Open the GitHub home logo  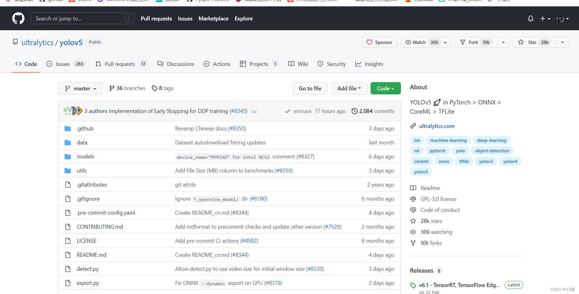[18, 18]
